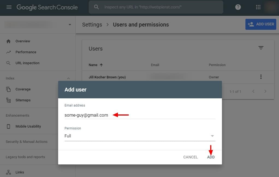Click the Sitemaps icon in the sidebar
Viewport: 279px width, 177px height.
(x=8, y=100)
